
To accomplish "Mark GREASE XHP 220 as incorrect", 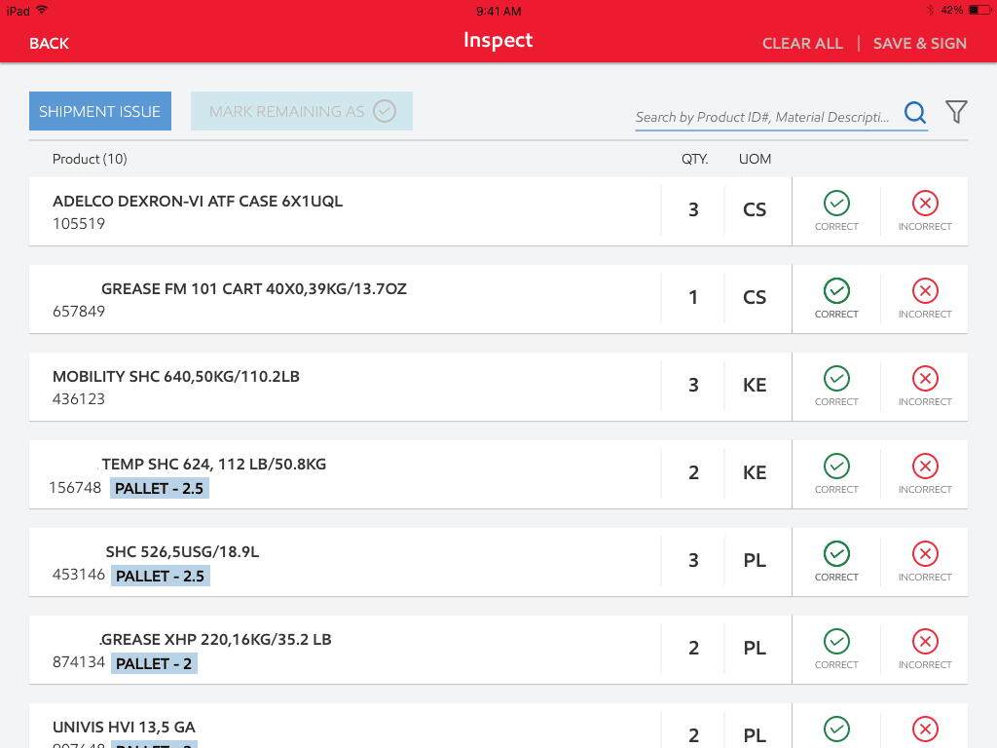I will (925, 650).
